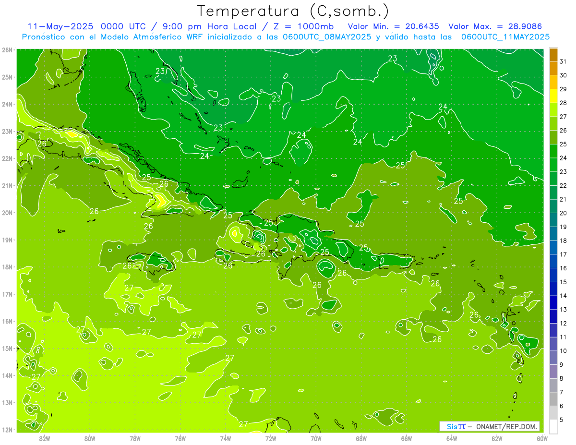
Task: Click the color legend value "8"
Action: click(x=562, y=379)
